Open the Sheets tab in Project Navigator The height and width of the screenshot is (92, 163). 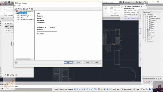click(140, 59)
